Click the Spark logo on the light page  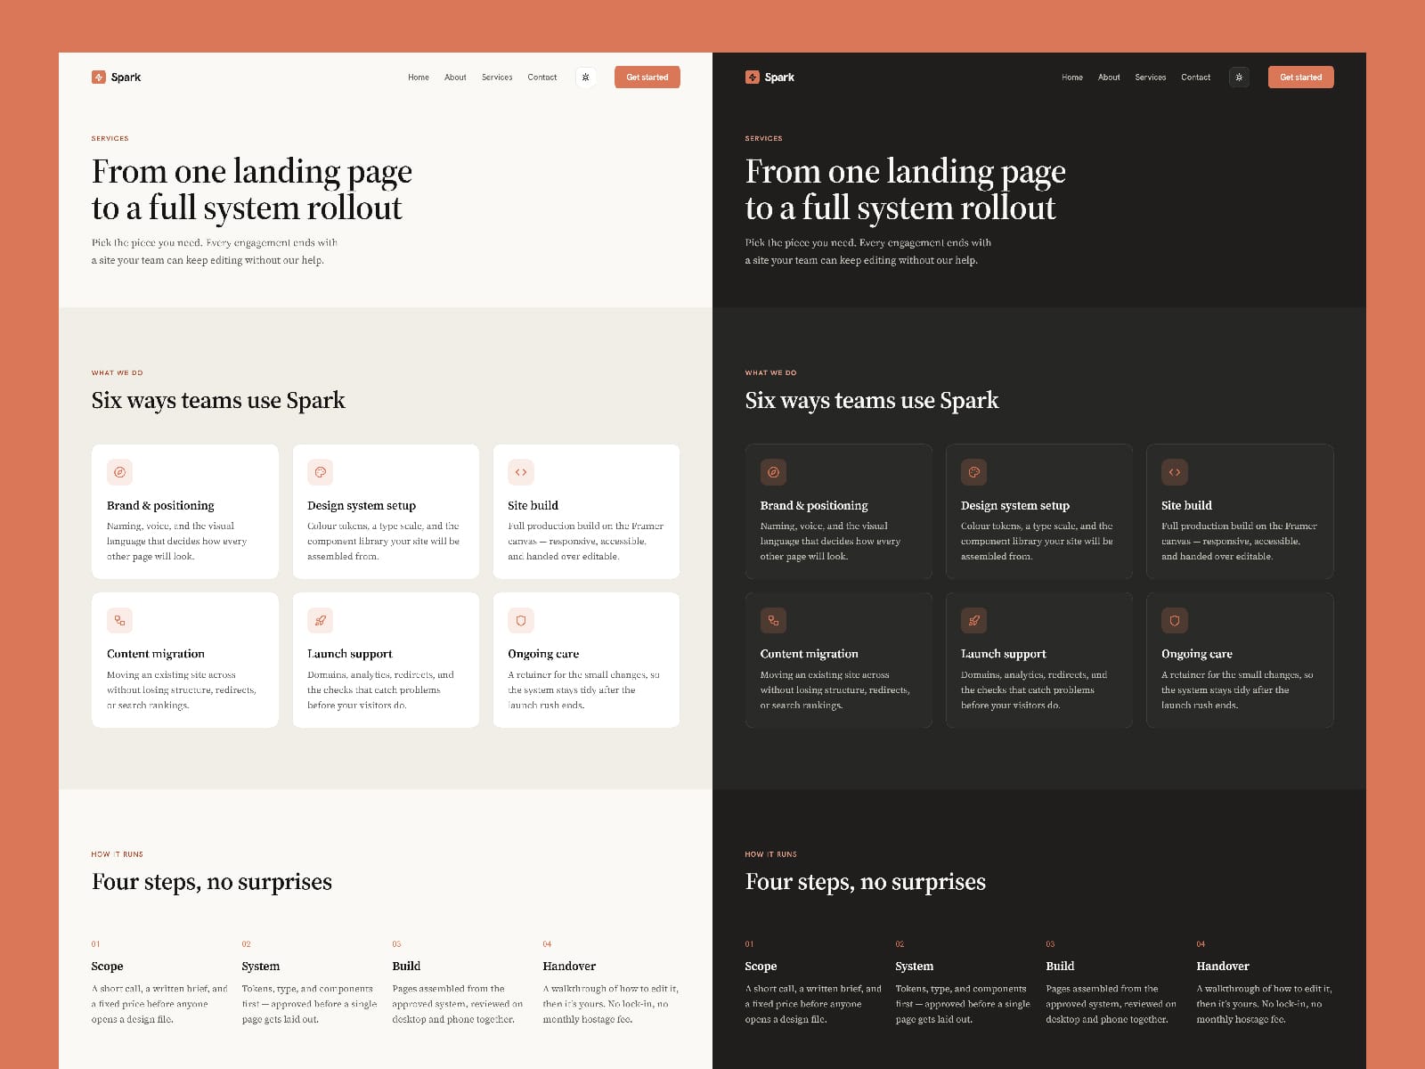point(116,78)
